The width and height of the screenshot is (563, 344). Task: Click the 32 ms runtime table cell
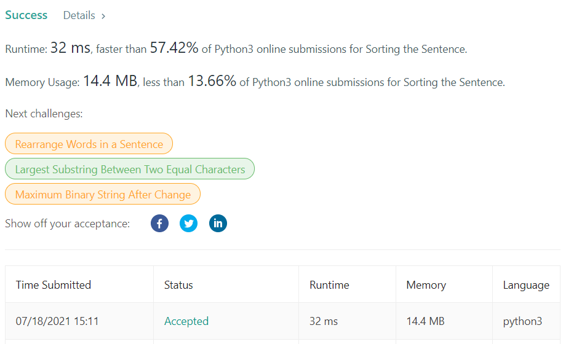tap(324, 321)
